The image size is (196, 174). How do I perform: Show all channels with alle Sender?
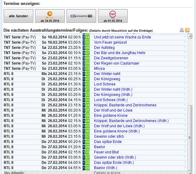click(x=18, y=16)
